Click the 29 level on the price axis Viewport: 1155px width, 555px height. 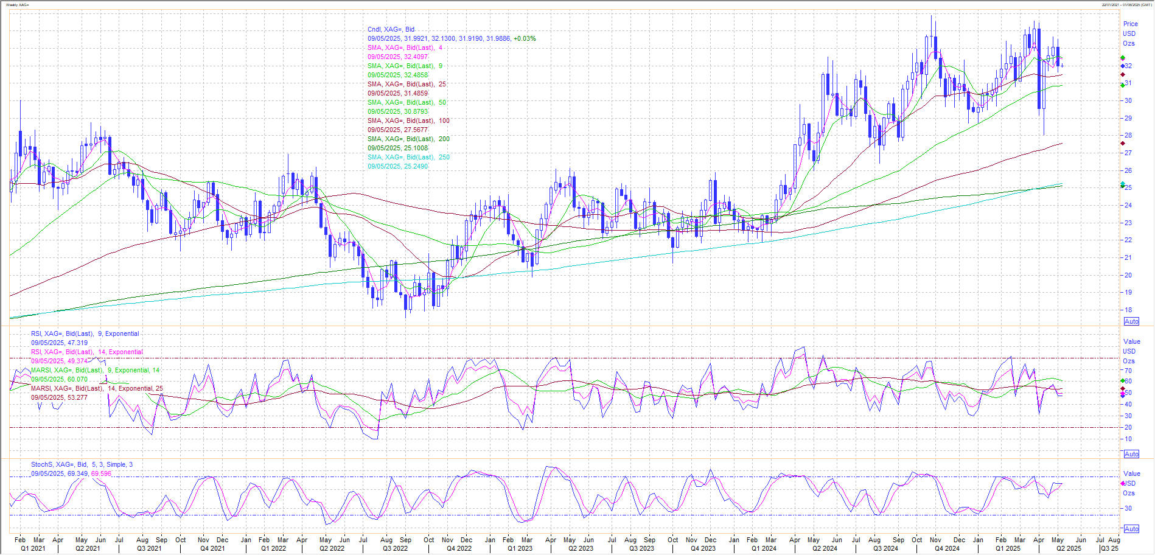1128,118
